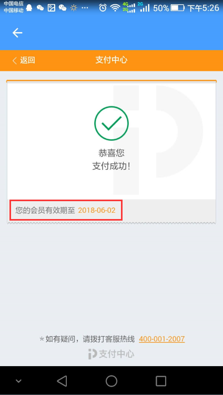Tap the white back arrow in blue header
Viewport: 223px width, 395px height.
coord(17,33)
